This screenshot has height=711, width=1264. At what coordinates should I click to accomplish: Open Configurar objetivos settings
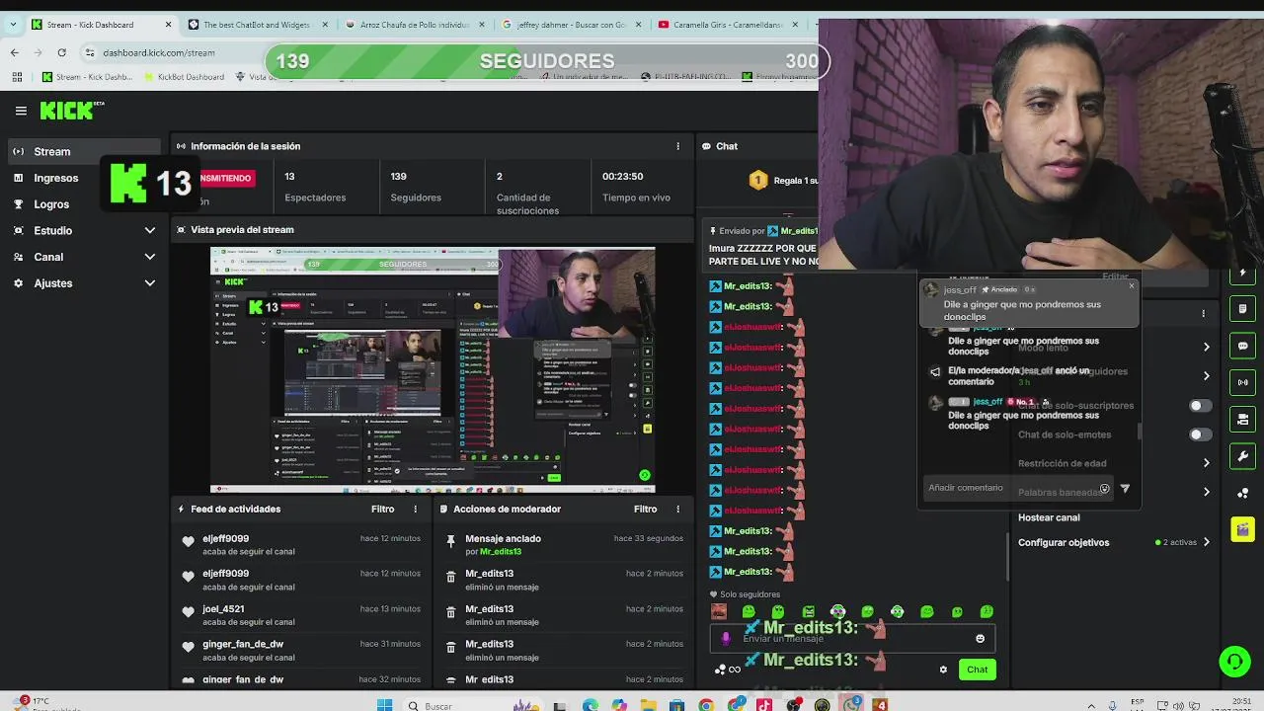coord(1113,542)
